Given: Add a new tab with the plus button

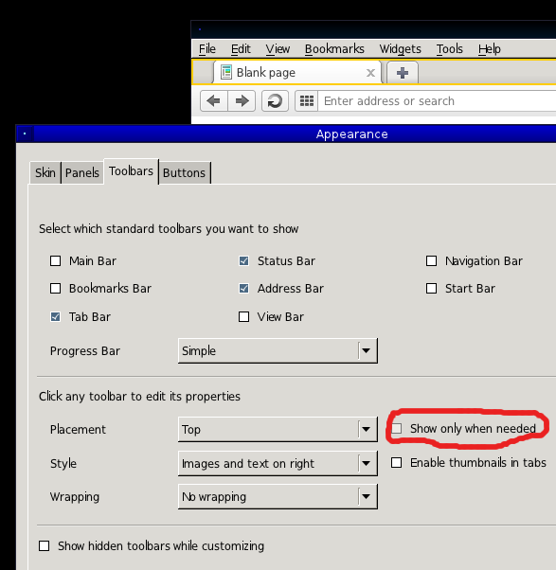Looking at the screenshot, I should tap(403, 73).
